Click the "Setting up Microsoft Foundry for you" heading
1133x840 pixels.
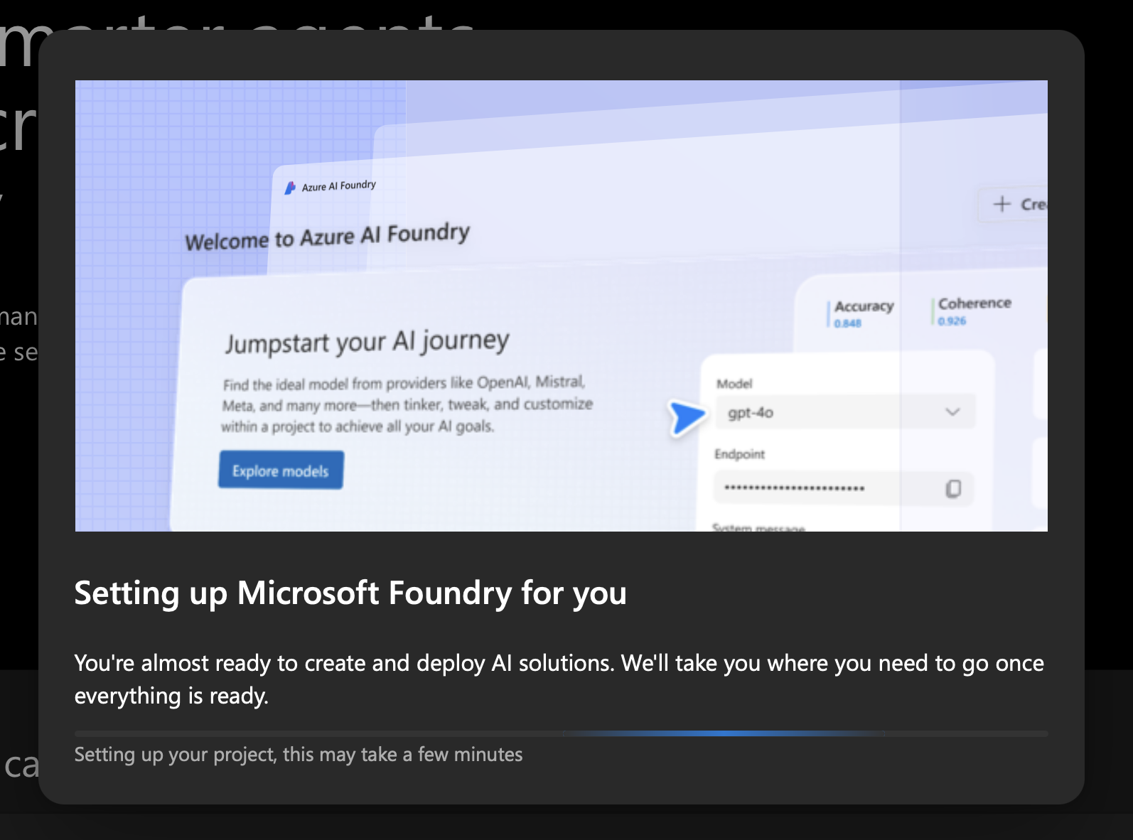click(x=350, y=593)
